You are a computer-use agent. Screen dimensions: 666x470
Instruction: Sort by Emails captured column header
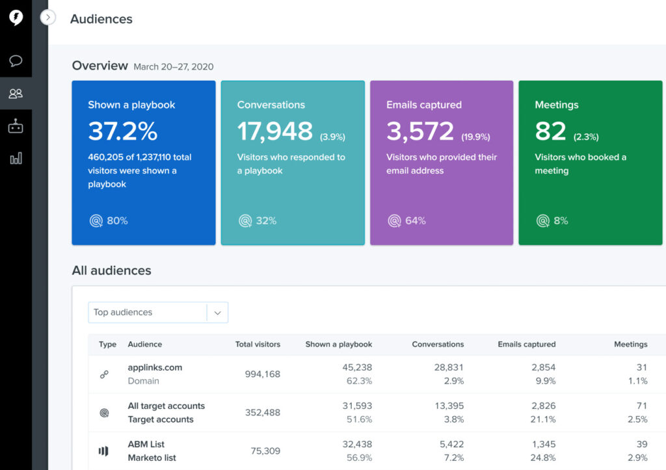527,345
